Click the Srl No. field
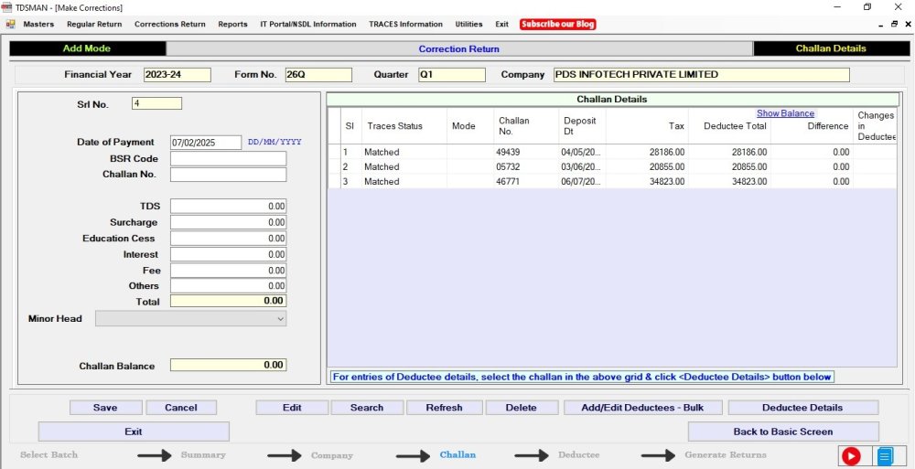 pyautogui.click(x=157, y=104)
